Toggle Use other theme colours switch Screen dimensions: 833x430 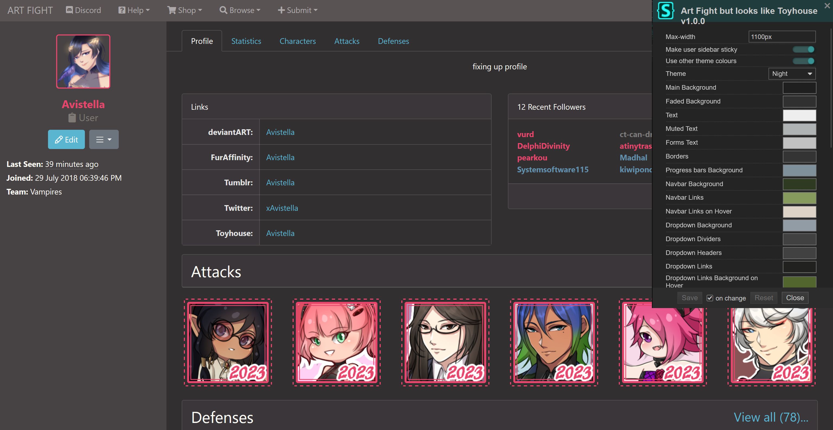(803, 61)
